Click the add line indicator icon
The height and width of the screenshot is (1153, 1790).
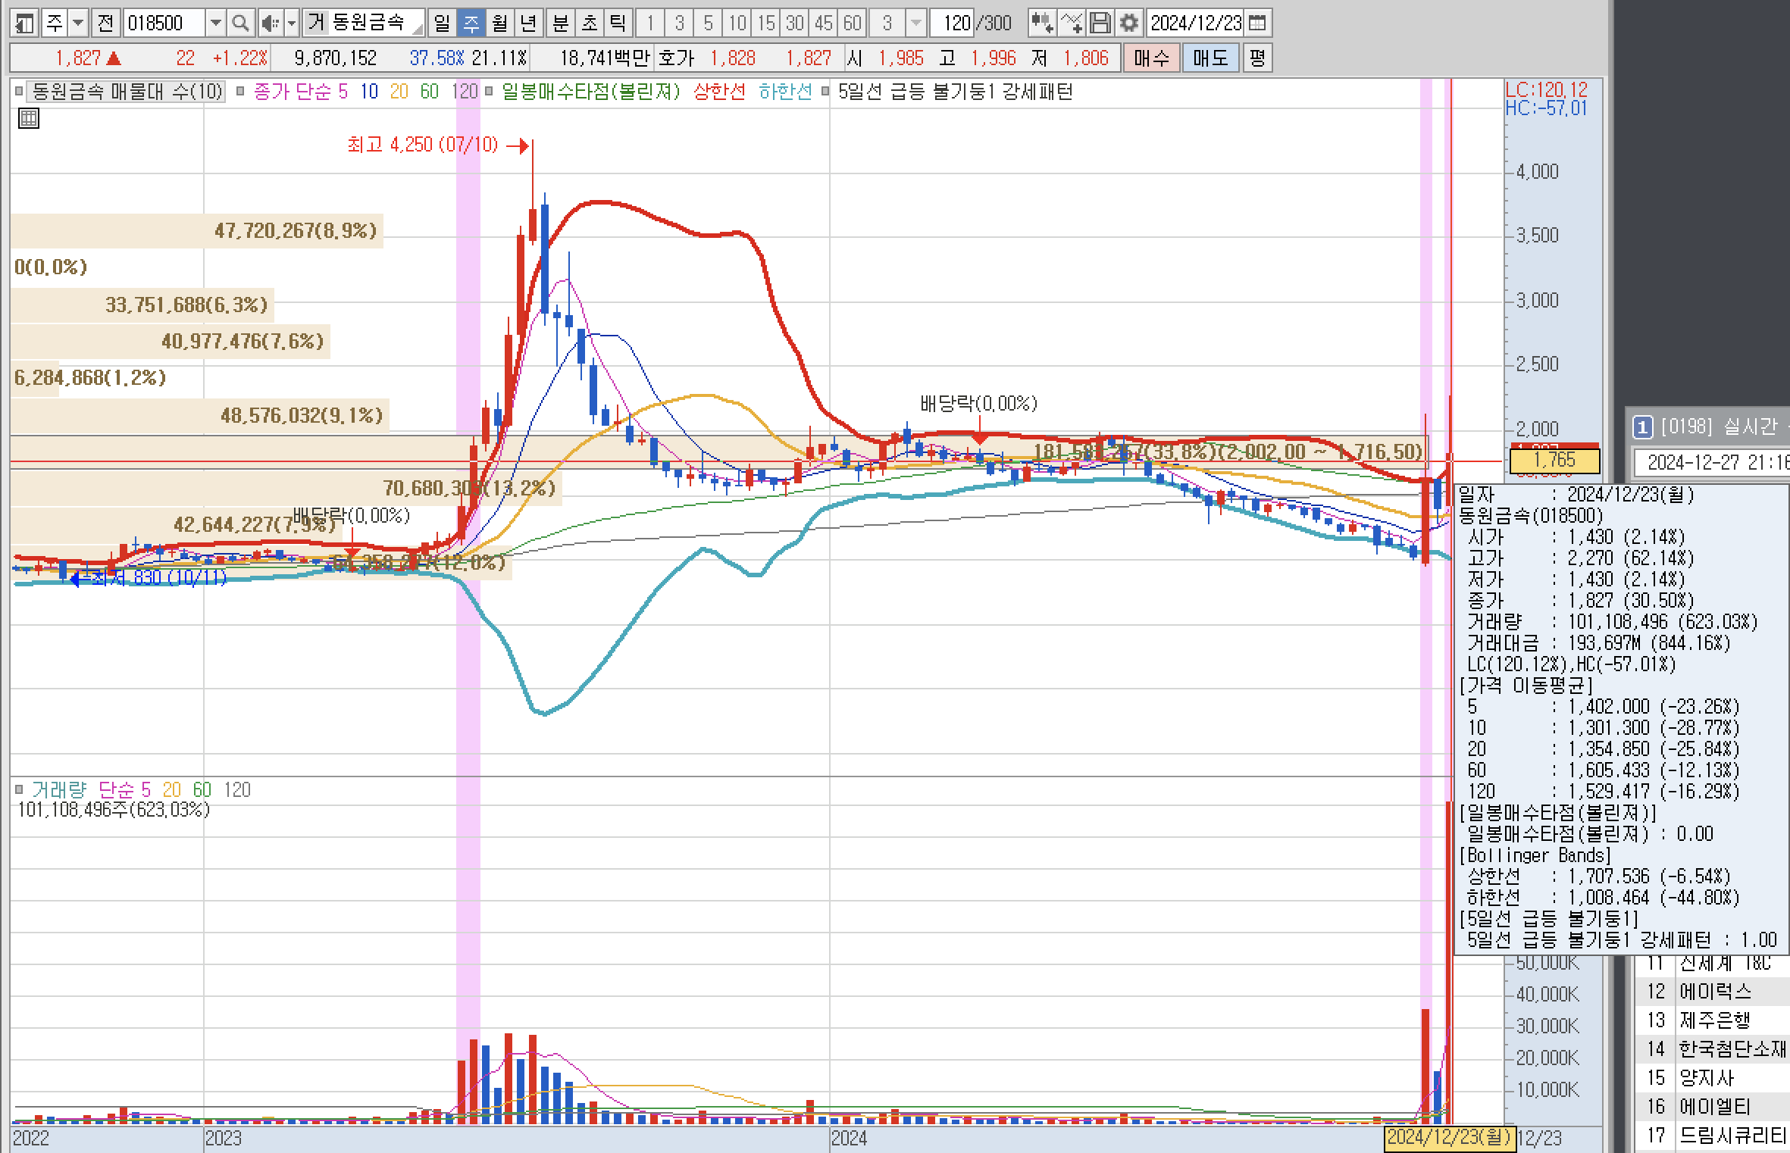coord(1072,23)
